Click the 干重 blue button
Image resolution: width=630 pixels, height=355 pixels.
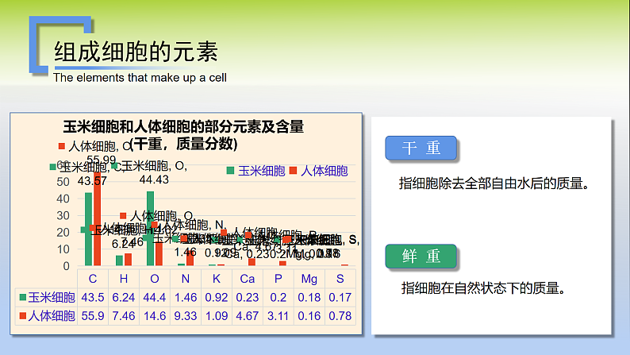[421, 148]
